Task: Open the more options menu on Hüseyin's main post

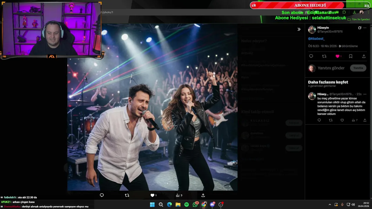Action: (365, 28)
